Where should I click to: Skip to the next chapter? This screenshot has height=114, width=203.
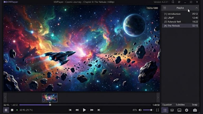tap(99, 110)
